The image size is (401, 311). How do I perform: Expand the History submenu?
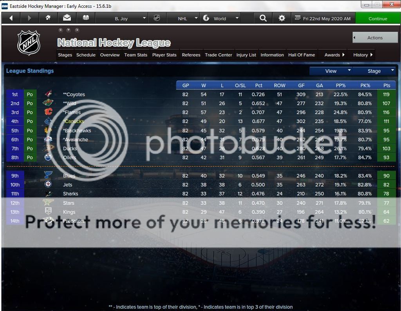click(x=363, y=55)
